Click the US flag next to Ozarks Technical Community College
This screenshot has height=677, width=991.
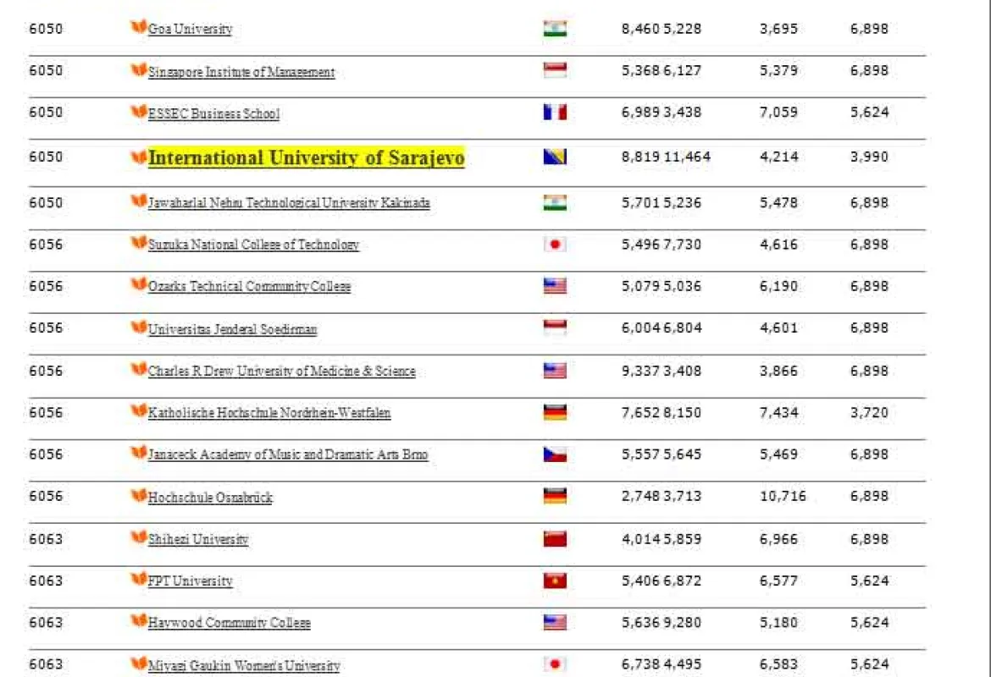[554, 286]
